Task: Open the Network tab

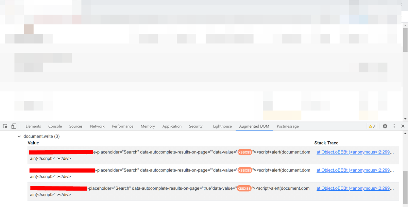Action: (x=97, y=126)
